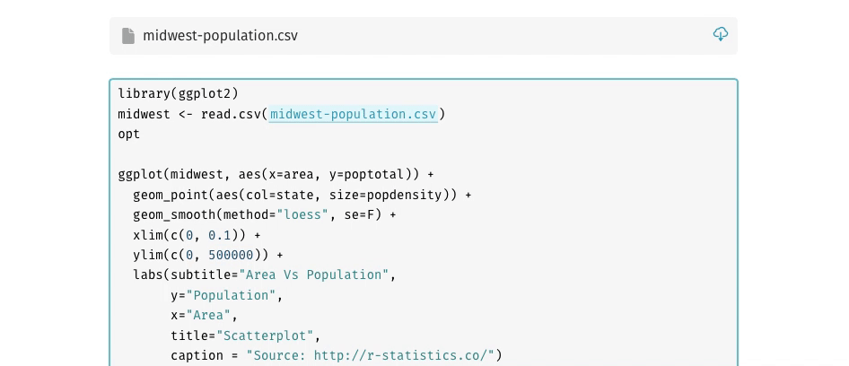Click the ggplot(midwest, aes(...)) code line
Screen dimensions: 849x366
276,174
